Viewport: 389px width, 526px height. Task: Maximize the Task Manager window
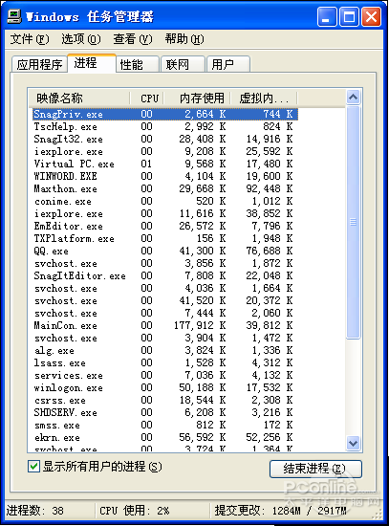point(349,16)
